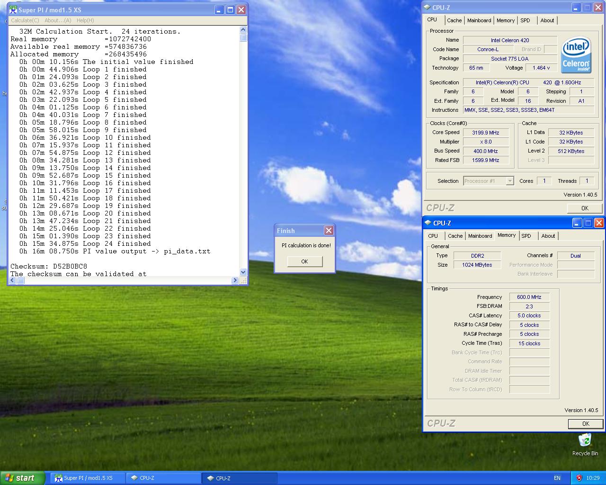Click the Cycle Time 15 clocks field
The width and height of the screenshot is (606, 485).
(529, 343)
